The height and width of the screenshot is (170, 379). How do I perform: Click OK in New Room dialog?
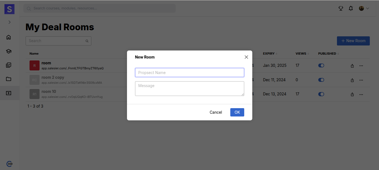237,112
